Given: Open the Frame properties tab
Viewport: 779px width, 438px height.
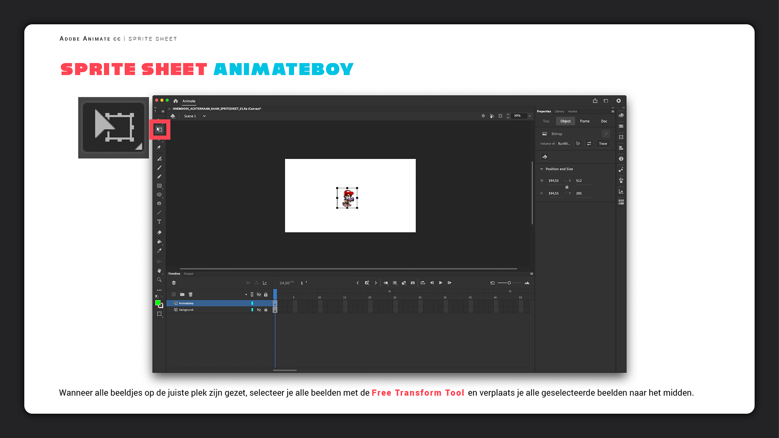Looking at the screenshot, I should [585, 121].
